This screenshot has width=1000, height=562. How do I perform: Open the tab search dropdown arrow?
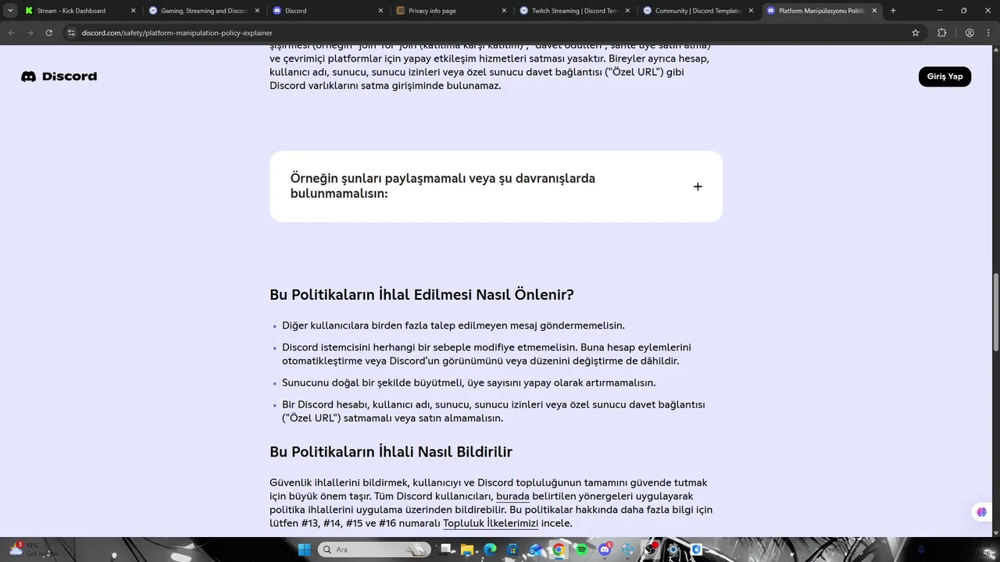pos(10,11)
